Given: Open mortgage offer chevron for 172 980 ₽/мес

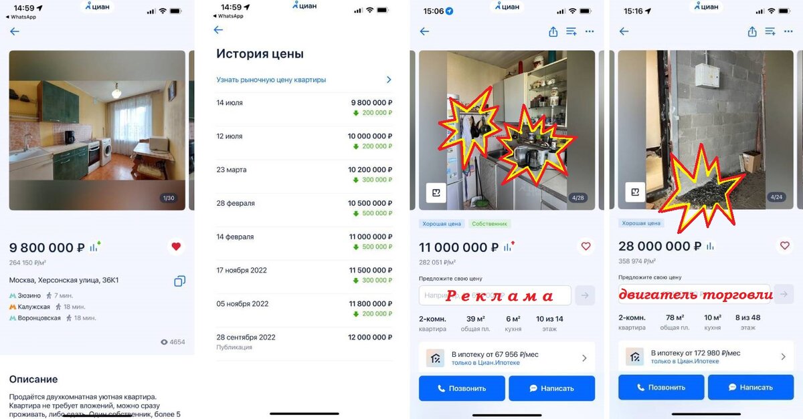Looking at the screenshot, I should point(784,357).
